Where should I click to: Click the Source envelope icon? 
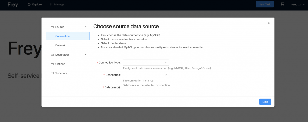coord(52,27)
